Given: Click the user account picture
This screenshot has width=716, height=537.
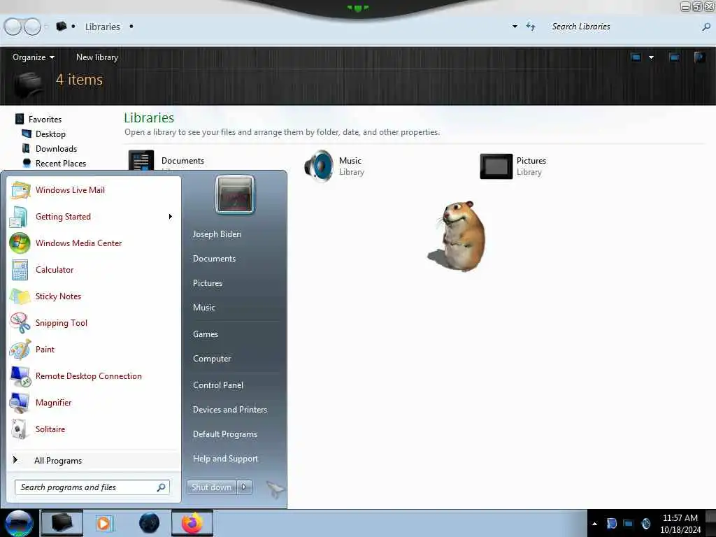Looking at the screenshot, I should (235, 195).
